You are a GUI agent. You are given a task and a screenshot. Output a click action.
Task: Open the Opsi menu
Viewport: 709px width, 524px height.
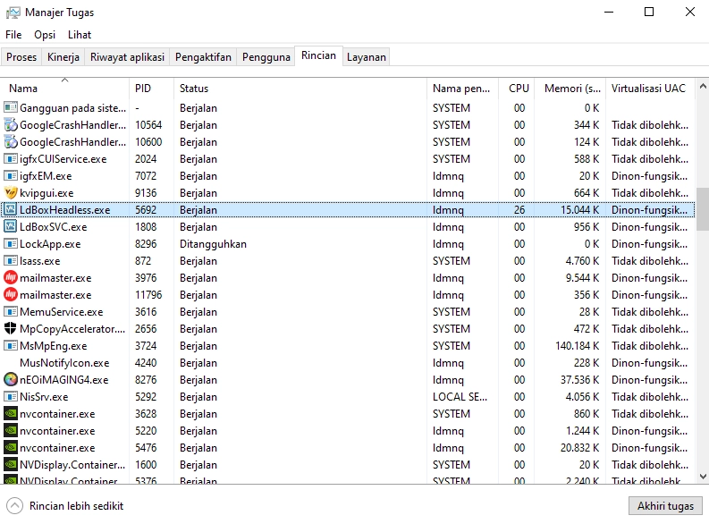click(45, 35)
